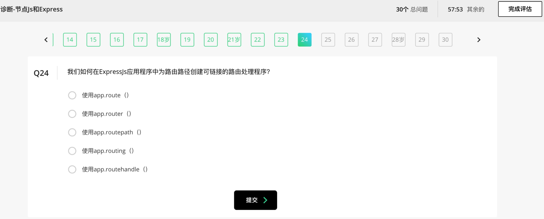The height and width of the screenshot is (219, 544).
Task: Go to question 27
Action: 375,40
